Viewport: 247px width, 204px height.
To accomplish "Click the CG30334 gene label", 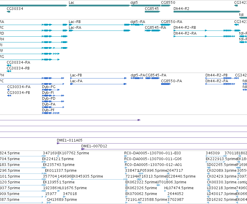I will [15, 9].
